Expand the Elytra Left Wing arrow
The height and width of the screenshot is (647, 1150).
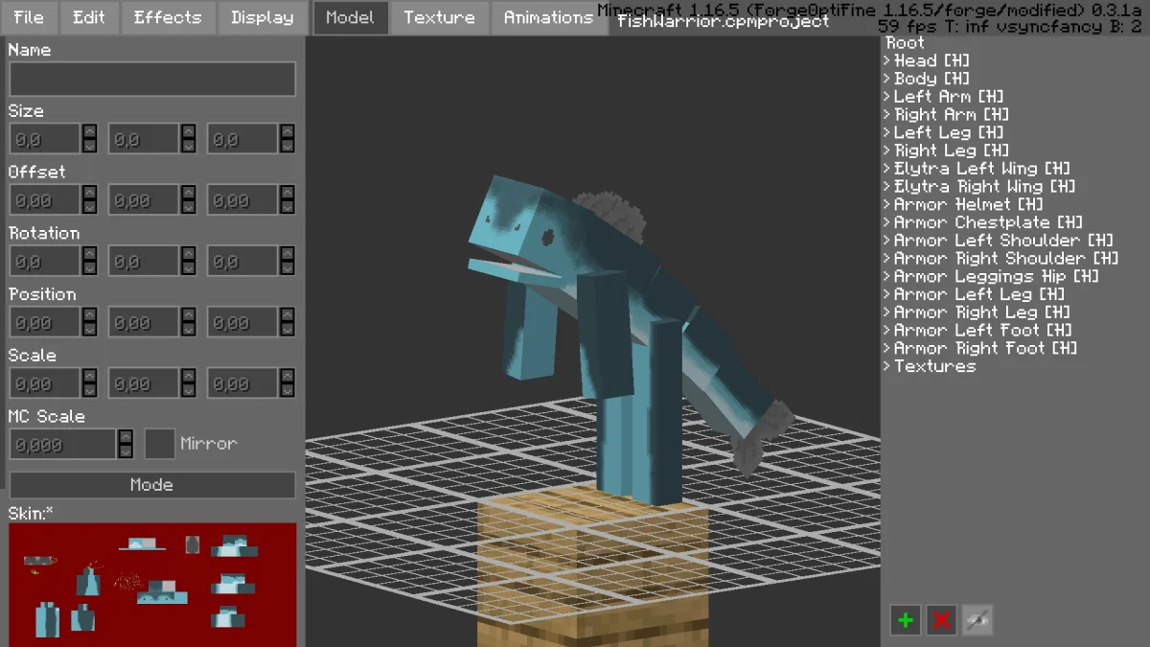click(886, 169)
